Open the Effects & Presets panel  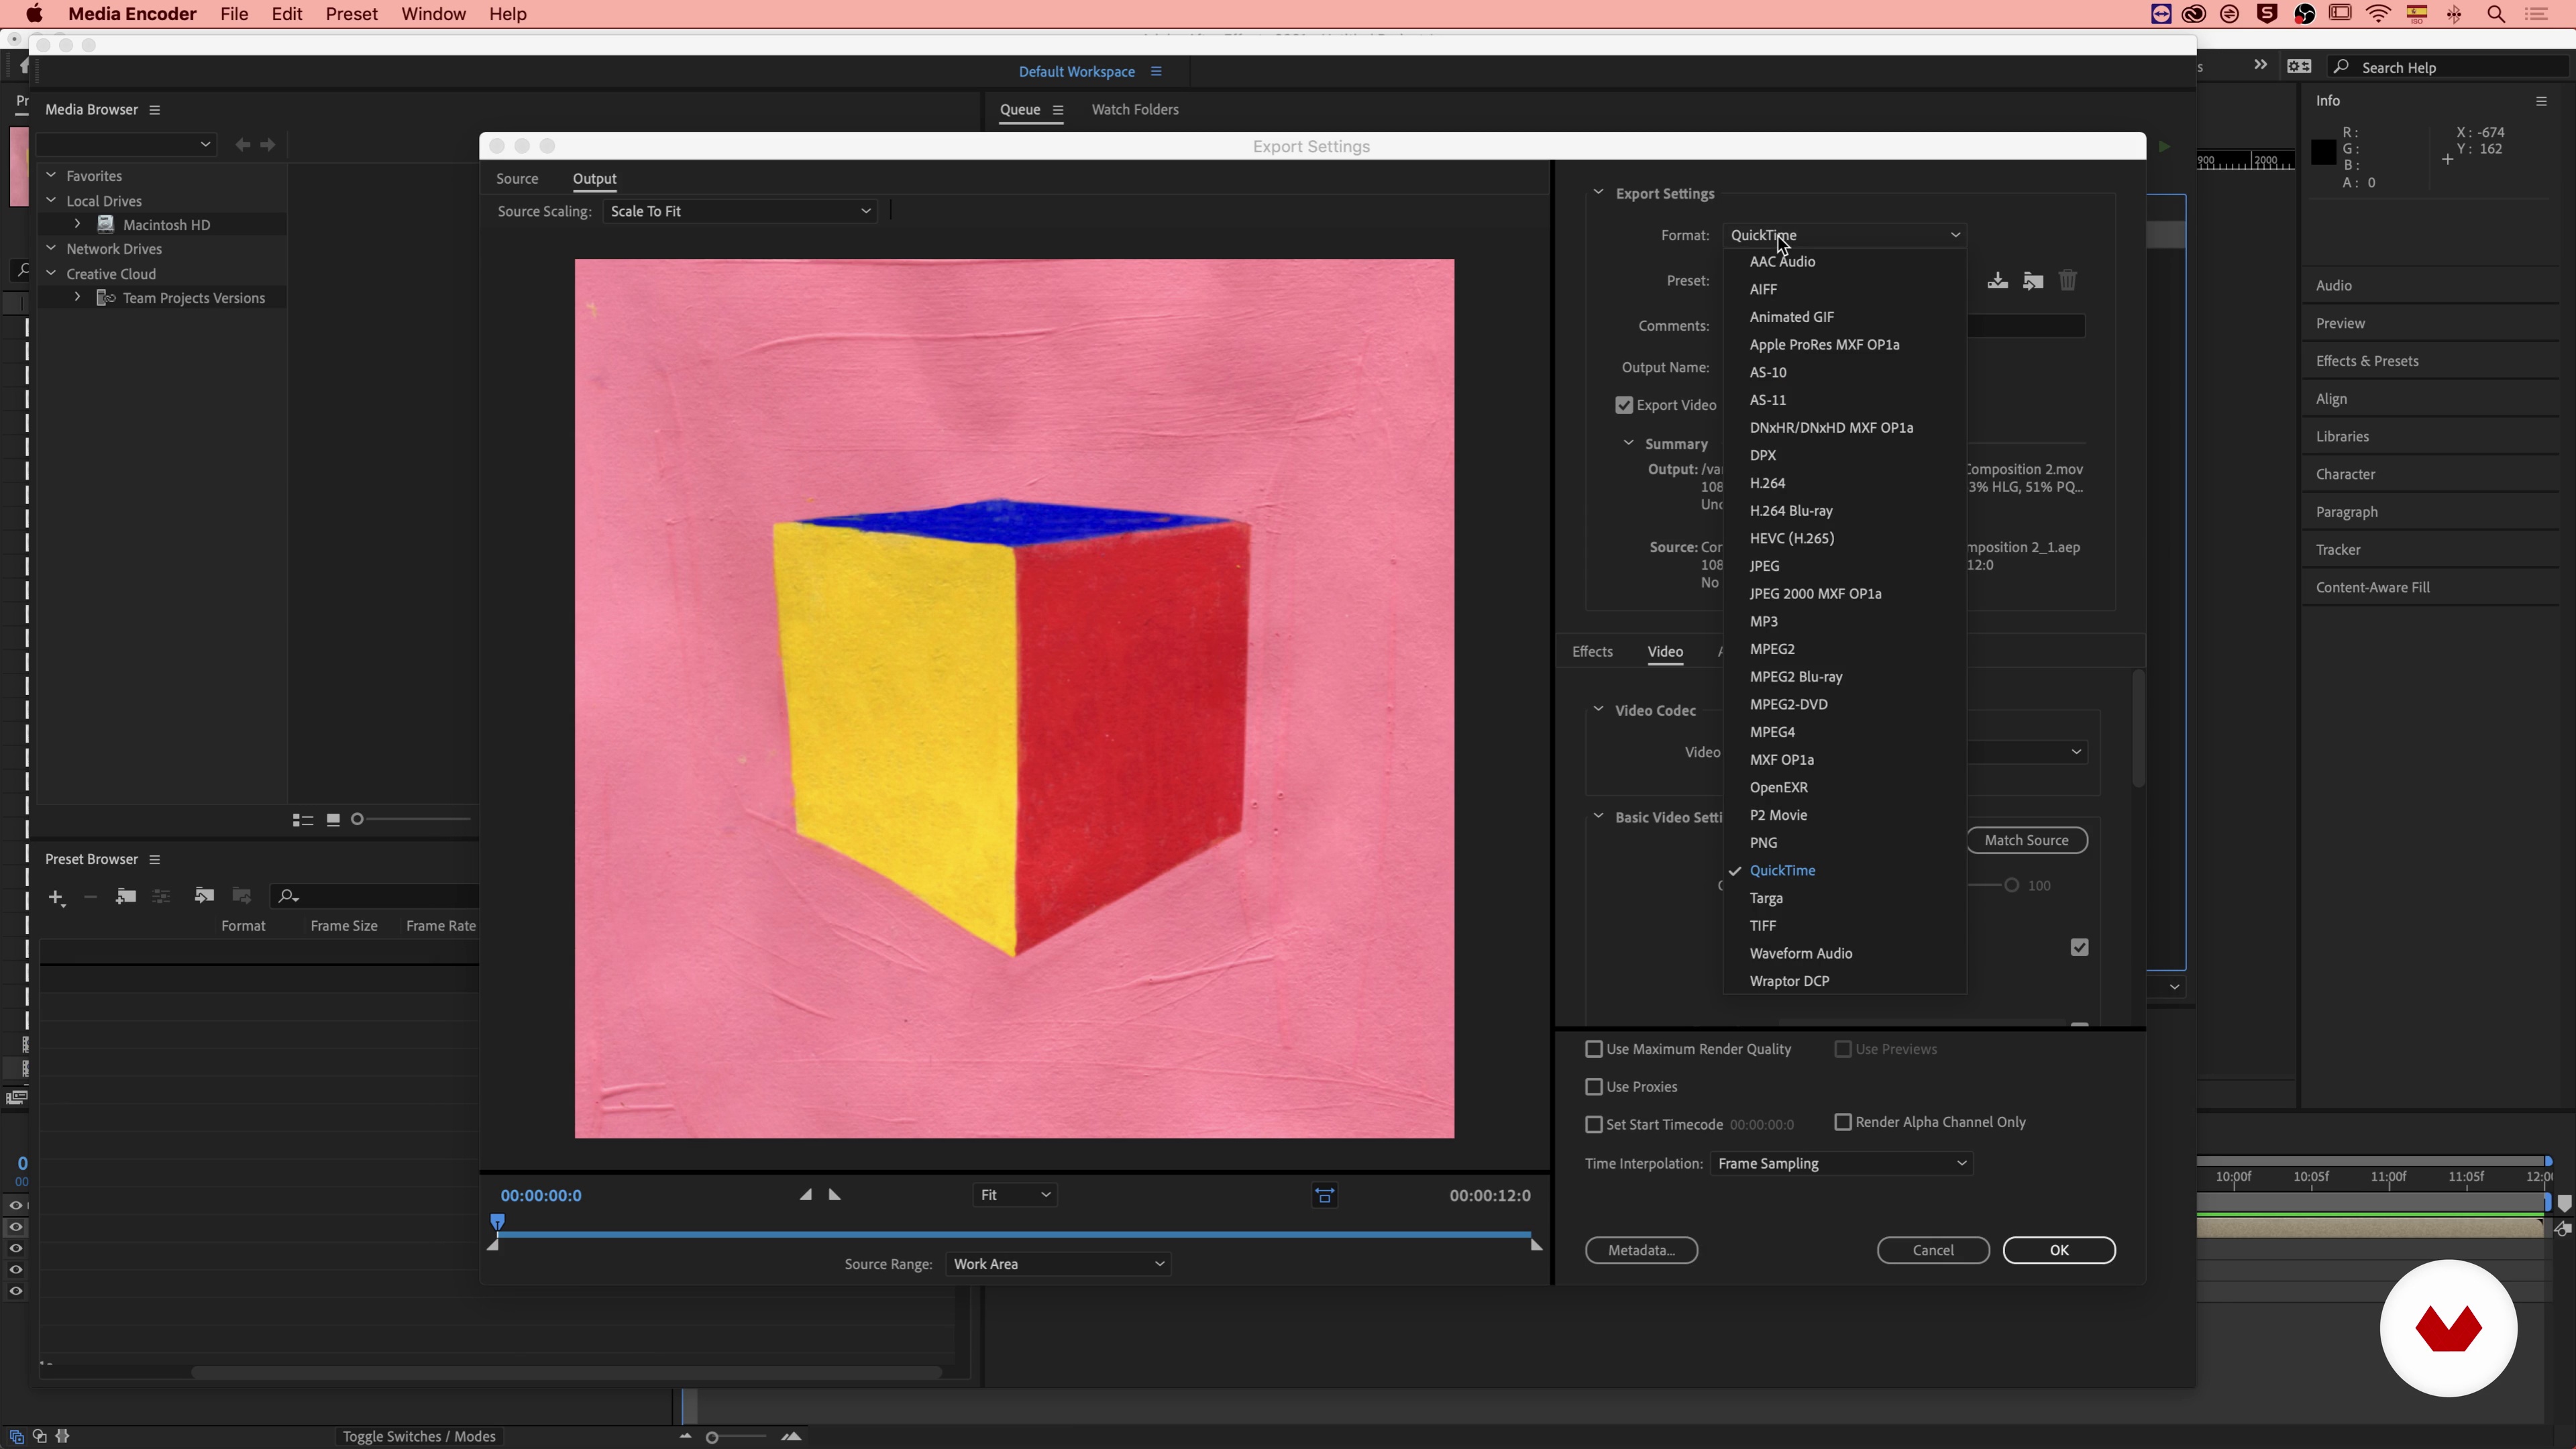point(2367,362)
